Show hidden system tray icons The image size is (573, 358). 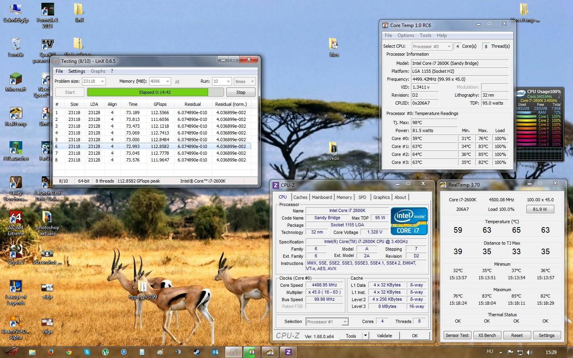tap(500, 352)
